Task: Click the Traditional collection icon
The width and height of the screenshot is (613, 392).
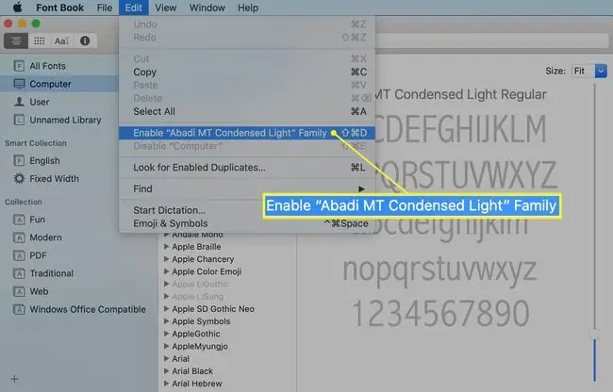Action: click(19, 273)
